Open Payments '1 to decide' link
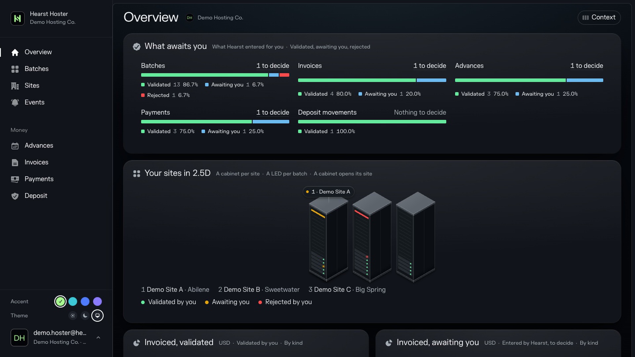Viewport: 635px width, 357px height. point(273,112)
